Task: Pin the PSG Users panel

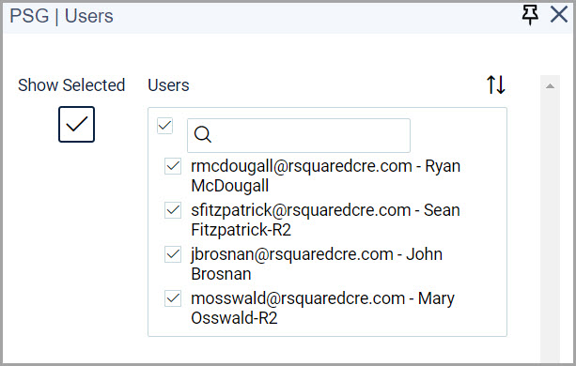Action: 530,15
